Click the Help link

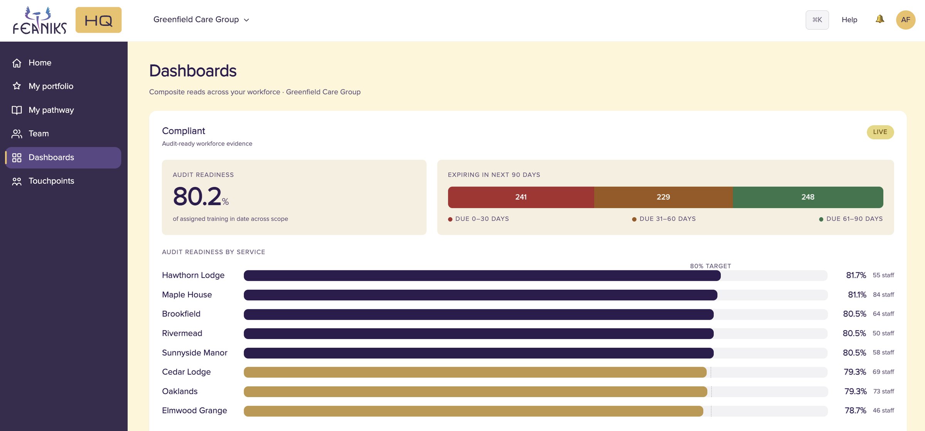point(849,20)
